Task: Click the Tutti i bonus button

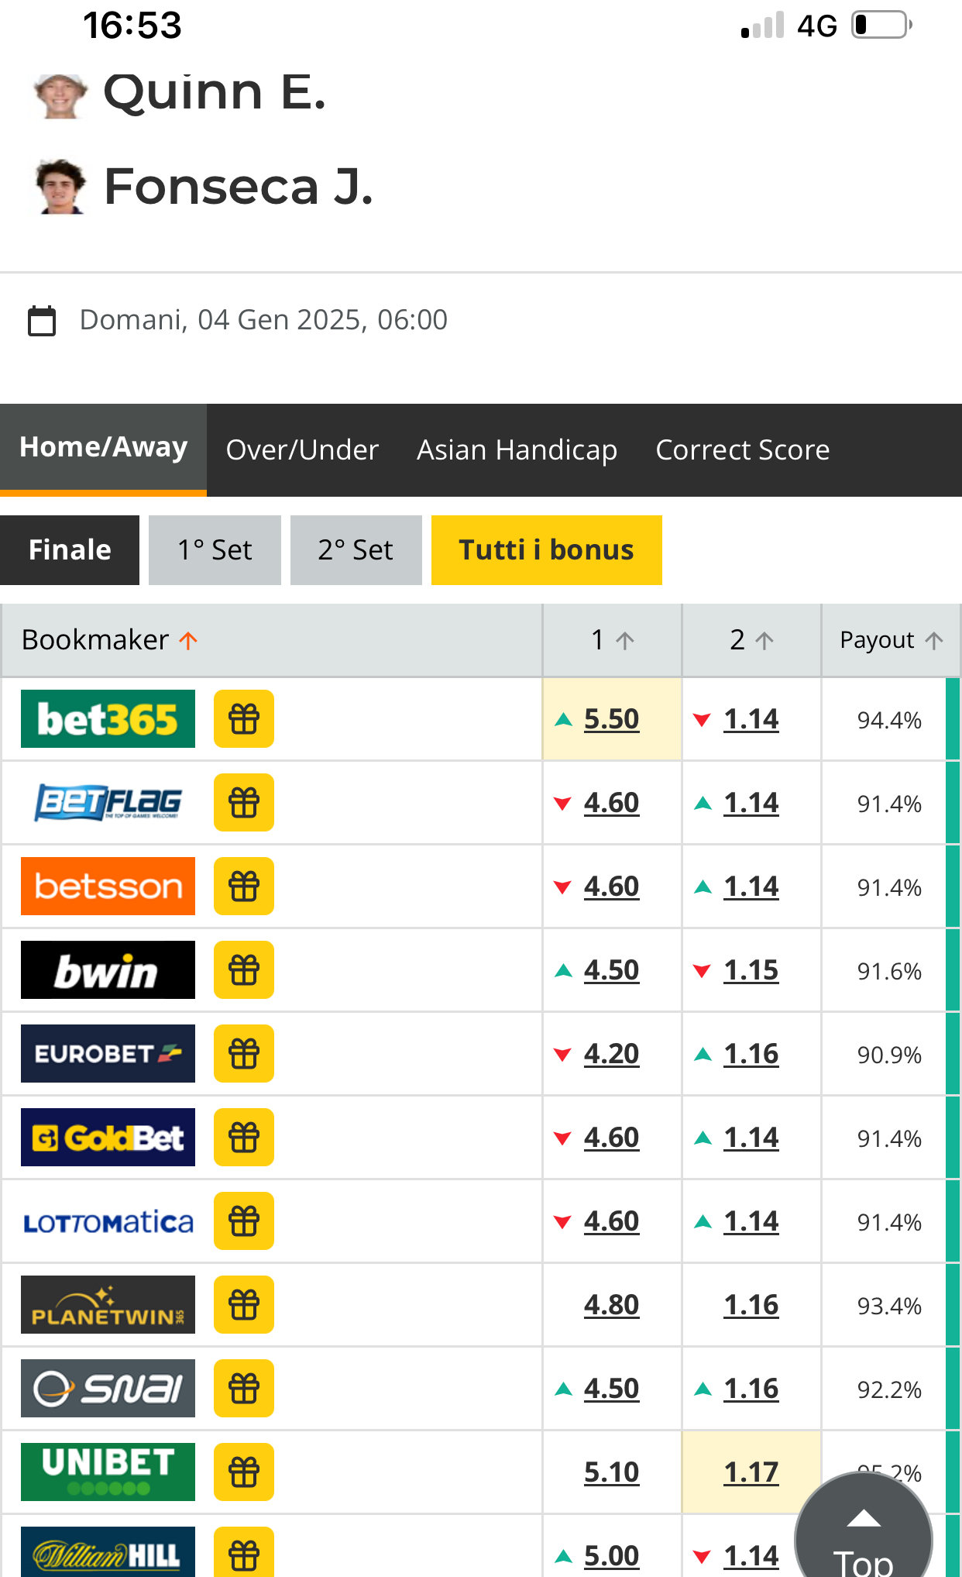Action: click(547, 550)
